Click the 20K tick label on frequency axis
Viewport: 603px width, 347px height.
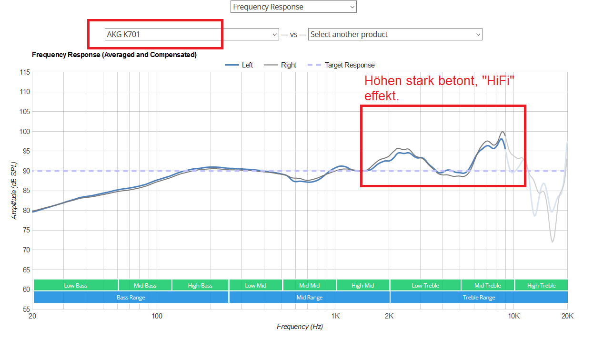point(567,316)
